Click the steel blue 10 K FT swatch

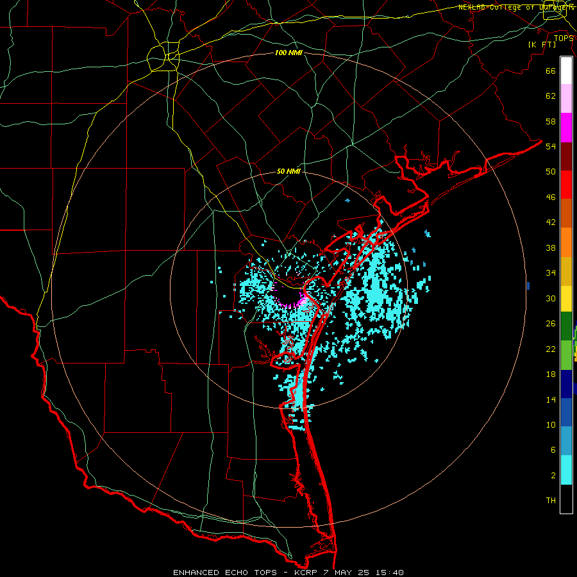coord(566,441)
